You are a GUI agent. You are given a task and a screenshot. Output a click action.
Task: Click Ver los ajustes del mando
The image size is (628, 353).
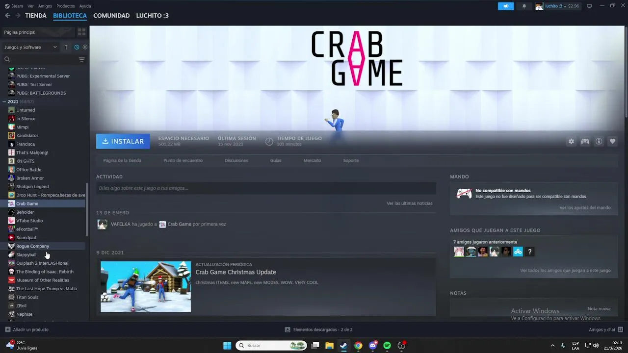[x=585, y=208]
